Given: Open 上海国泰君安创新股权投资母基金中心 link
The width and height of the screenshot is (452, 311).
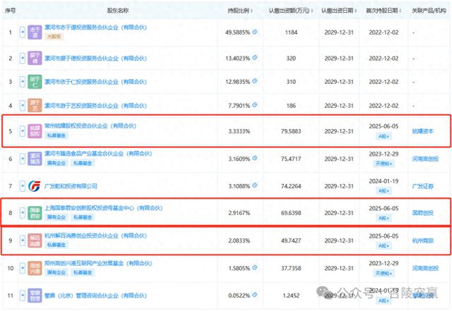Looking at the screenshot, I should coord(104,207).
